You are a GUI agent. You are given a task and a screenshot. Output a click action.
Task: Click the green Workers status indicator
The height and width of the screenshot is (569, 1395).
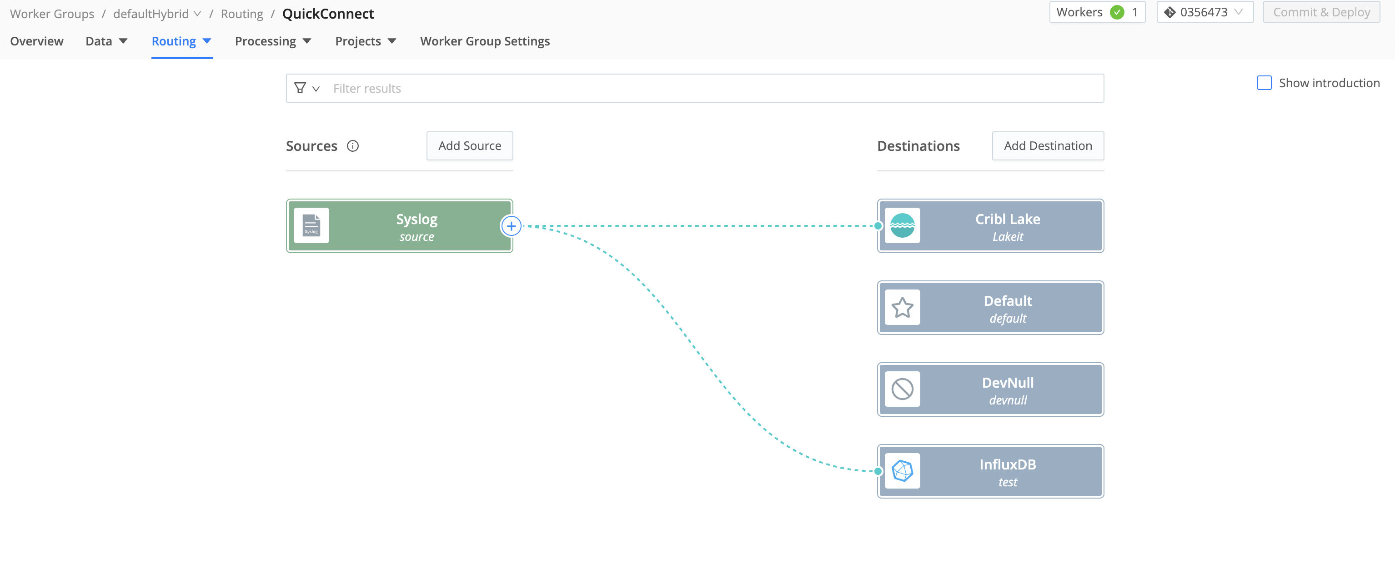click(1117, 11)
